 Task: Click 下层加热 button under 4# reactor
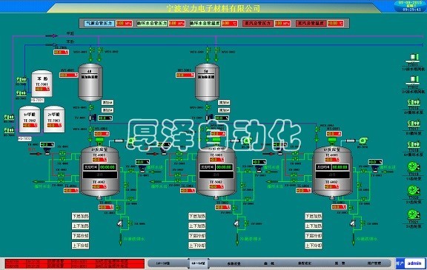tap(80, 216)
